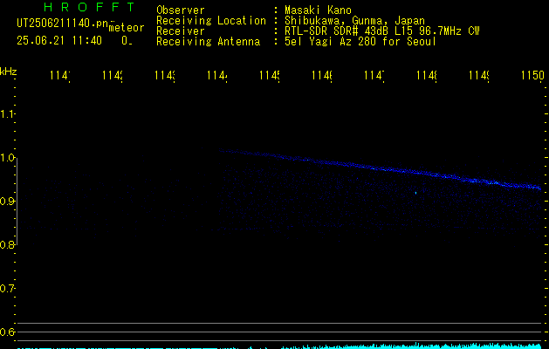549x349 pixels.
Task: Click the green HROFFT title
Action: [x=90, y=7]
